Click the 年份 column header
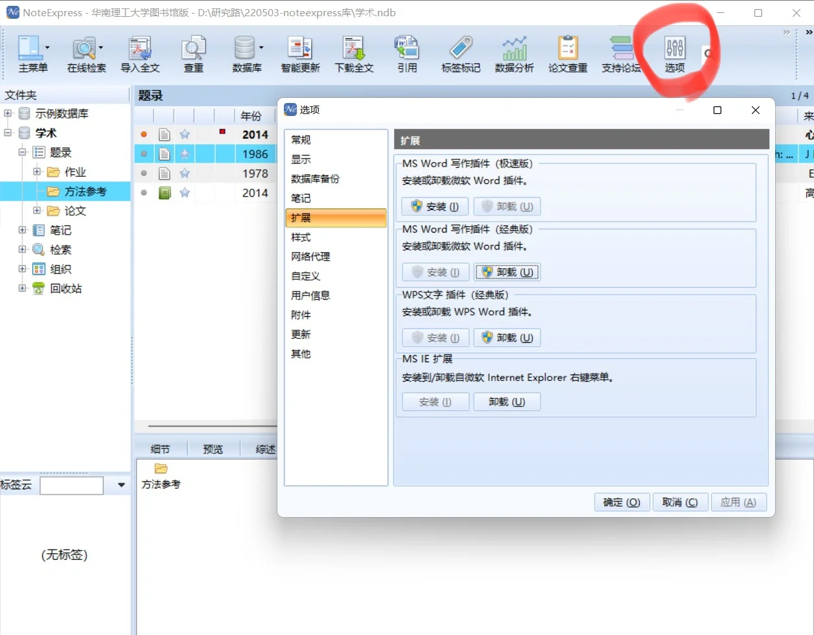The image size is (814, 635). (251, 116)
